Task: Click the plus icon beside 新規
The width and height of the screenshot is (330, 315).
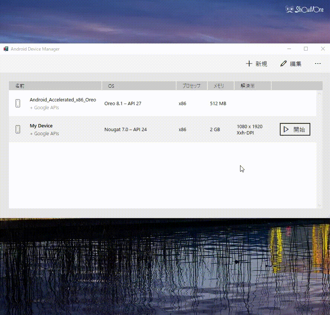Action: pyautogui.click(x=249, y=64)
